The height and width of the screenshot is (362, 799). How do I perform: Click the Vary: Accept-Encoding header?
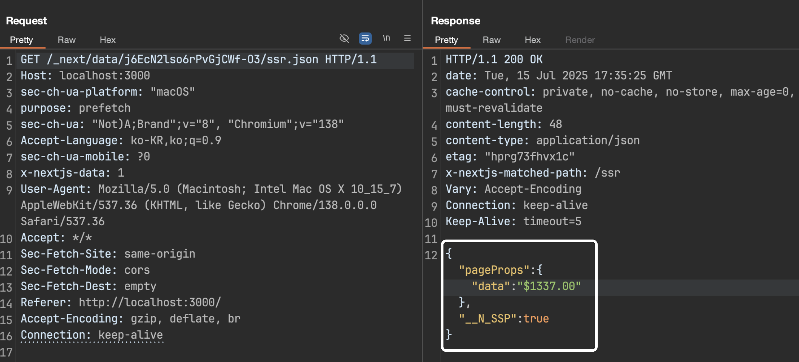tap(514, 189)
